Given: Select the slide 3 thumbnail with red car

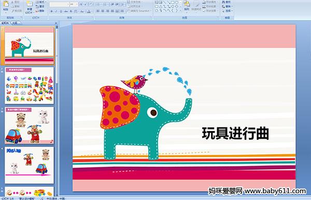Looking at the screenshot, I should coord(30,125).
